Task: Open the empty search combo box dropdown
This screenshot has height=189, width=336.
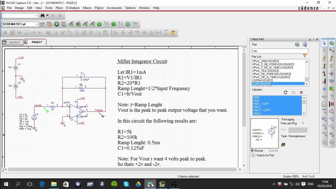Action: tap(36, 16)
